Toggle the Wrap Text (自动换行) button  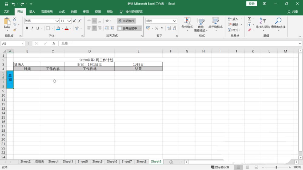[126, 21]
